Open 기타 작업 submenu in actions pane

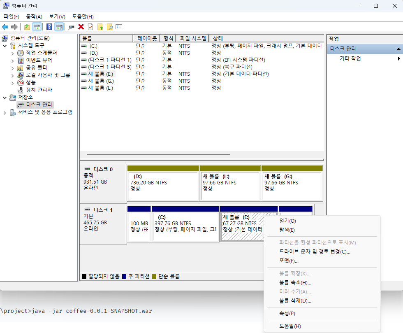[x=365, y=58]
